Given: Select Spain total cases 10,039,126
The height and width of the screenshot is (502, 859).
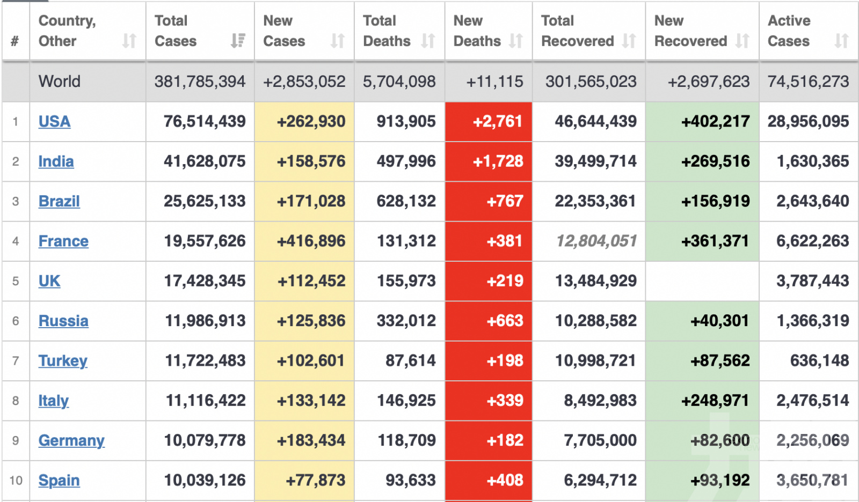Looking at the screenshot, I should (x=205, y=481).
